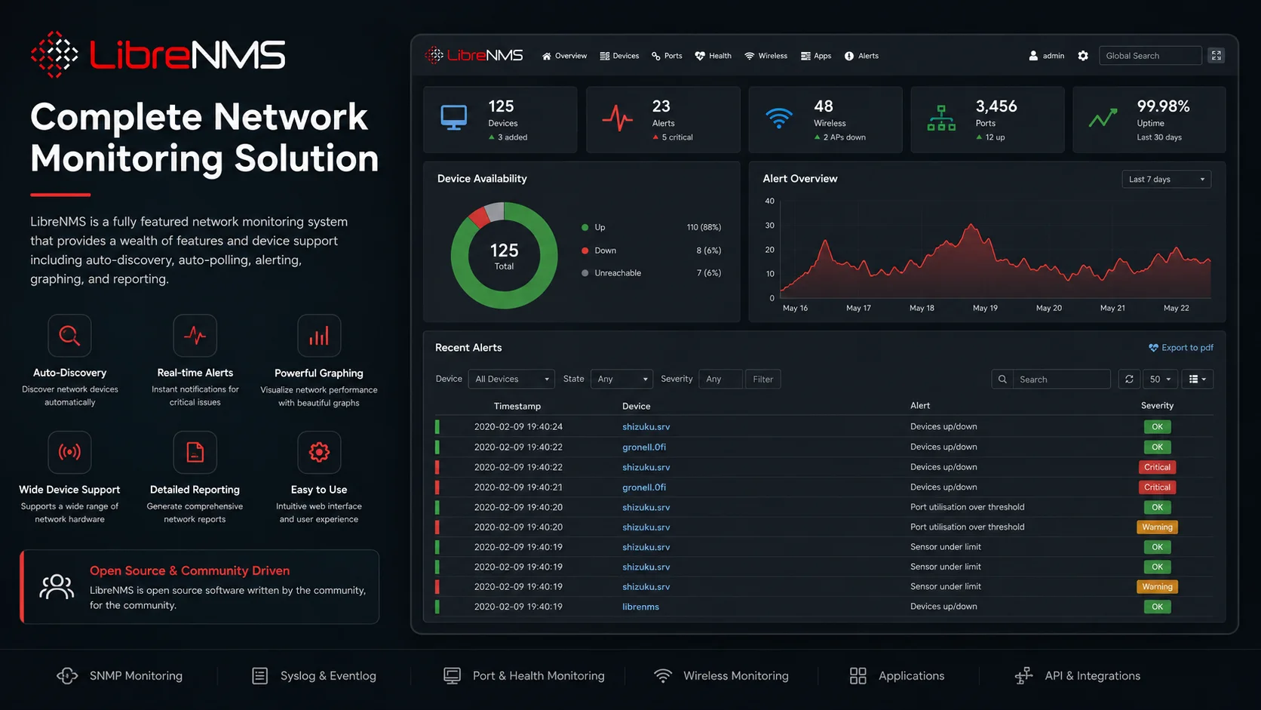Viewport: 1261px width, 710px height.
Task: Click the "2 APs down" text
Action: (845, 137)
